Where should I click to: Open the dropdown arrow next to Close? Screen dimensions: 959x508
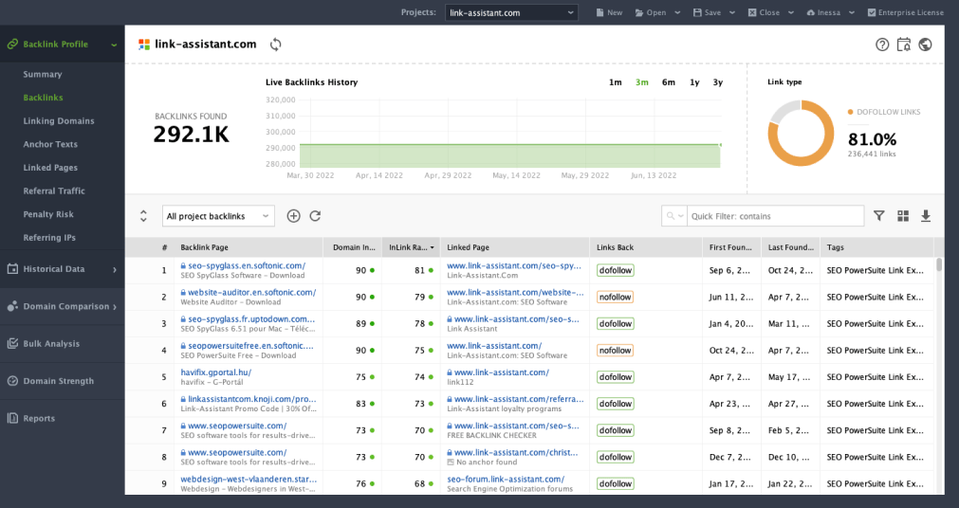pos(791,12)
